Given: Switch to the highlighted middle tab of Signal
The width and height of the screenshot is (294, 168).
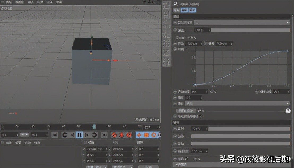Looking at the screenshot, I should coord(185,10).
